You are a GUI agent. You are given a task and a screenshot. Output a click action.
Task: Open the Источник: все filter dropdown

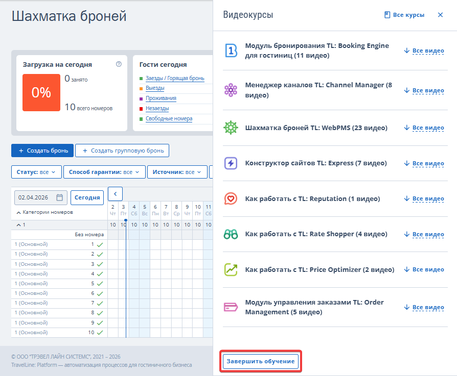click(x=177, y=172)
